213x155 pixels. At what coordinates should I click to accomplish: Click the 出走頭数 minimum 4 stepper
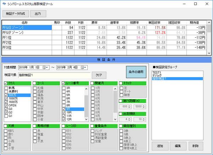click(x=129, y=120)
